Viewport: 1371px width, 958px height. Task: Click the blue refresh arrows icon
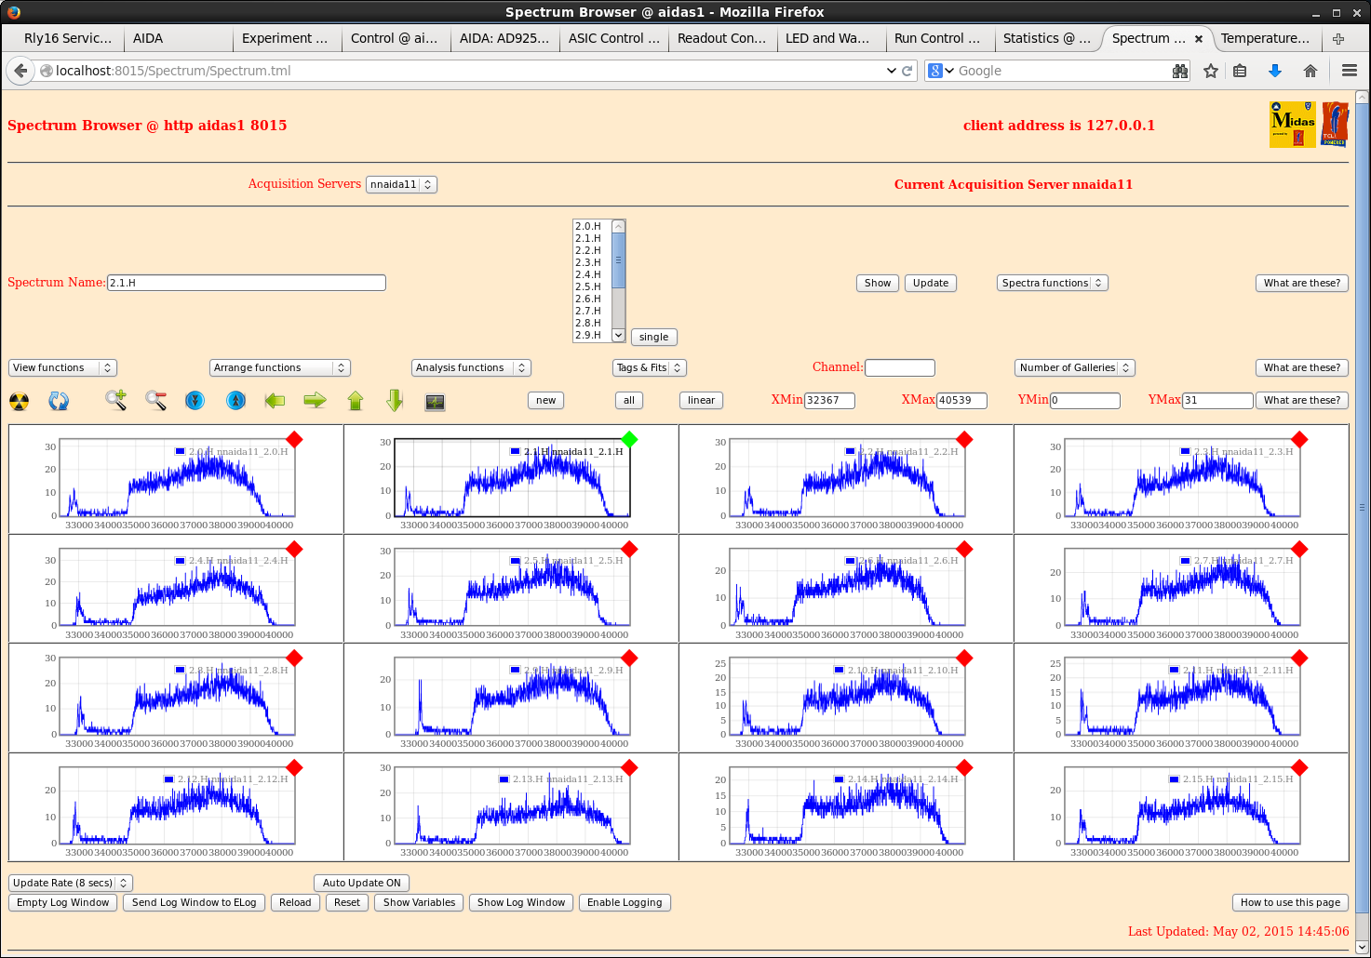(x=59, y=401)
